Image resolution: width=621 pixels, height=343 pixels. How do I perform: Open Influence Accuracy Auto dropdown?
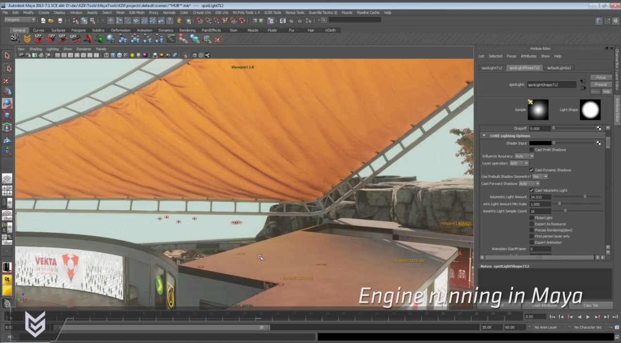coord(524,156)
